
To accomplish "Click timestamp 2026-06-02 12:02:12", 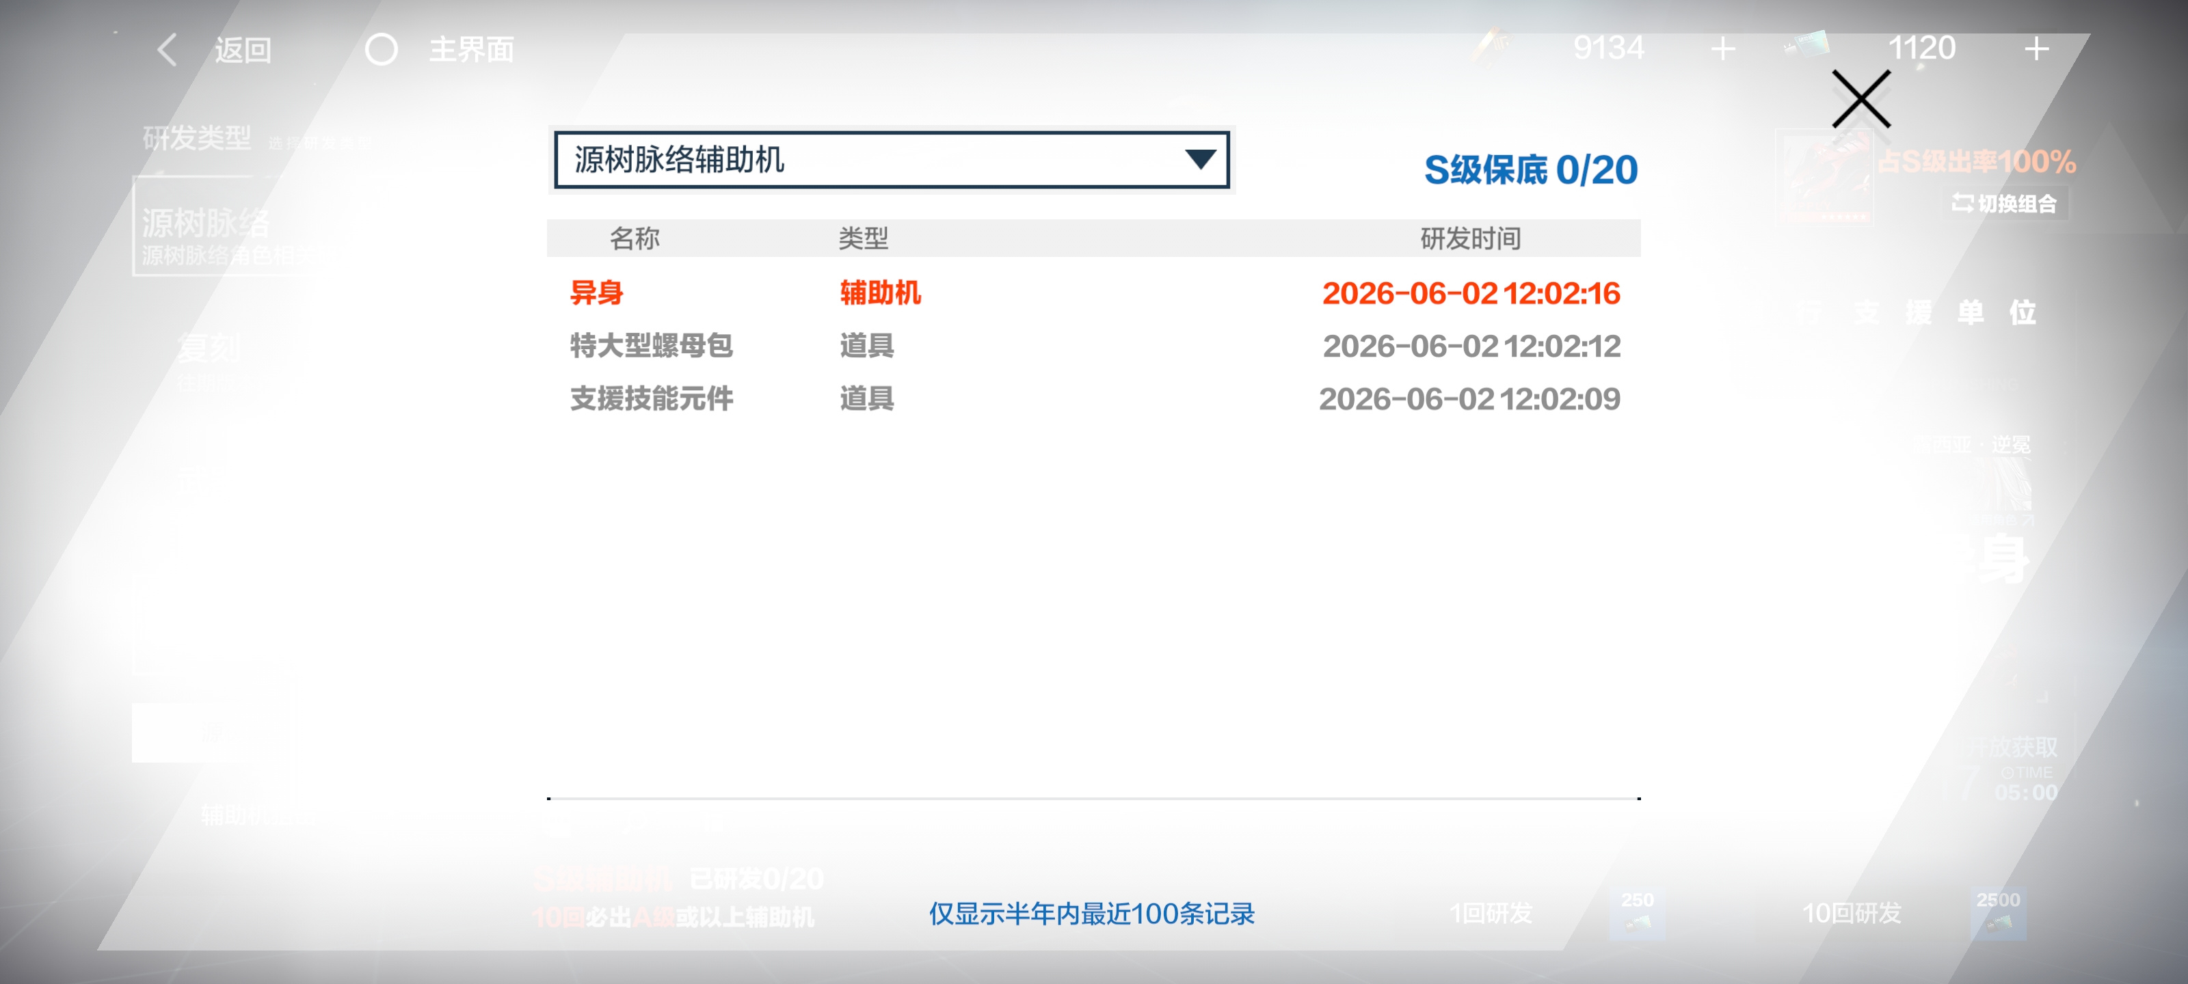I will coord(1471,346).
